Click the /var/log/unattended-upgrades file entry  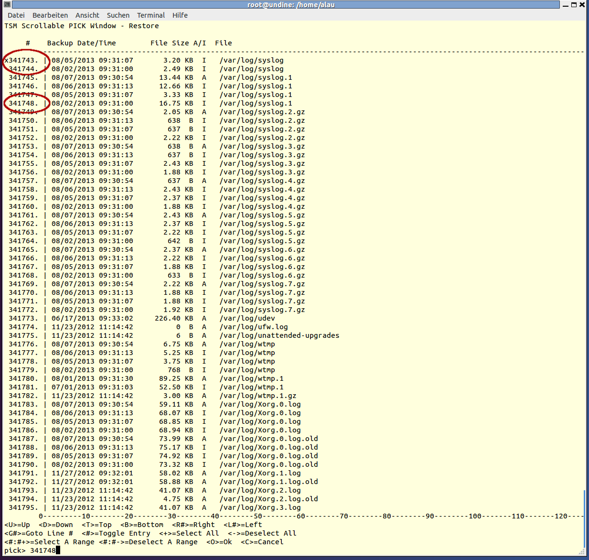click(x=279, y=335)
